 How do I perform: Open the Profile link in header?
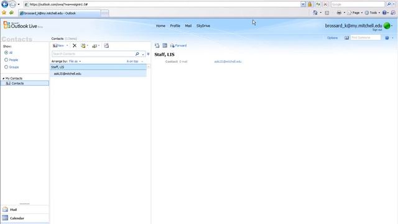point(175,26)
